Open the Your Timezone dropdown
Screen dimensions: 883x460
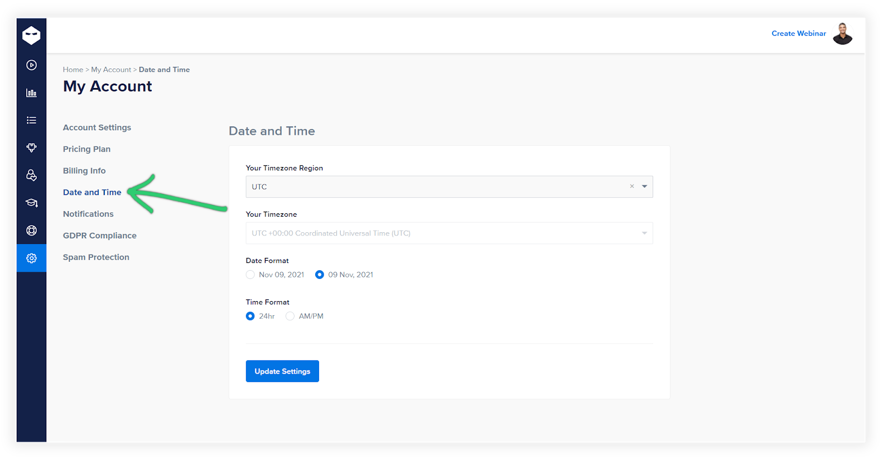[x=449, y=233]
